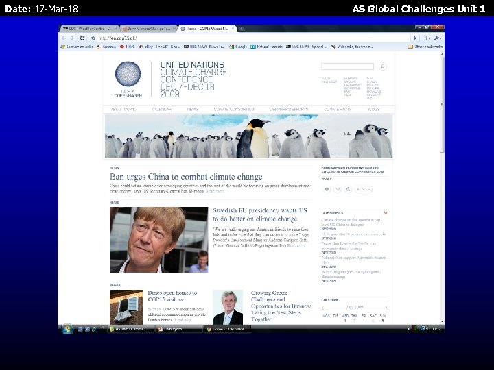The image size is (494, 370).
Task: Open Swedish EU presidency wants US headline
Action: click(260, 214)
